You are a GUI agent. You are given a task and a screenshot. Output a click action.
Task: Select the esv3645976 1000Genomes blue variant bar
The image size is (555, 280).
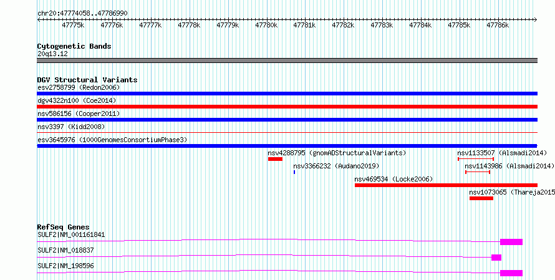[x=287, y=146]
